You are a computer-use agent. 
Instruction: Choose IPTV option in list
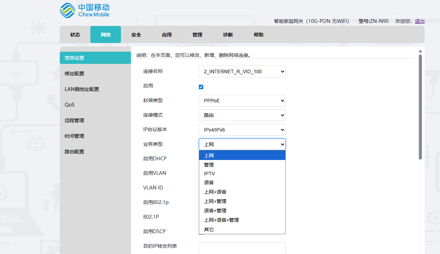[242, 173]
